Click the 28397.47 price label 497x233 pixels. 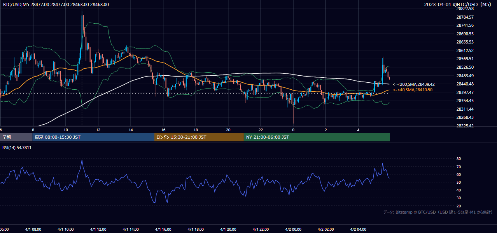tap(465, 92)
